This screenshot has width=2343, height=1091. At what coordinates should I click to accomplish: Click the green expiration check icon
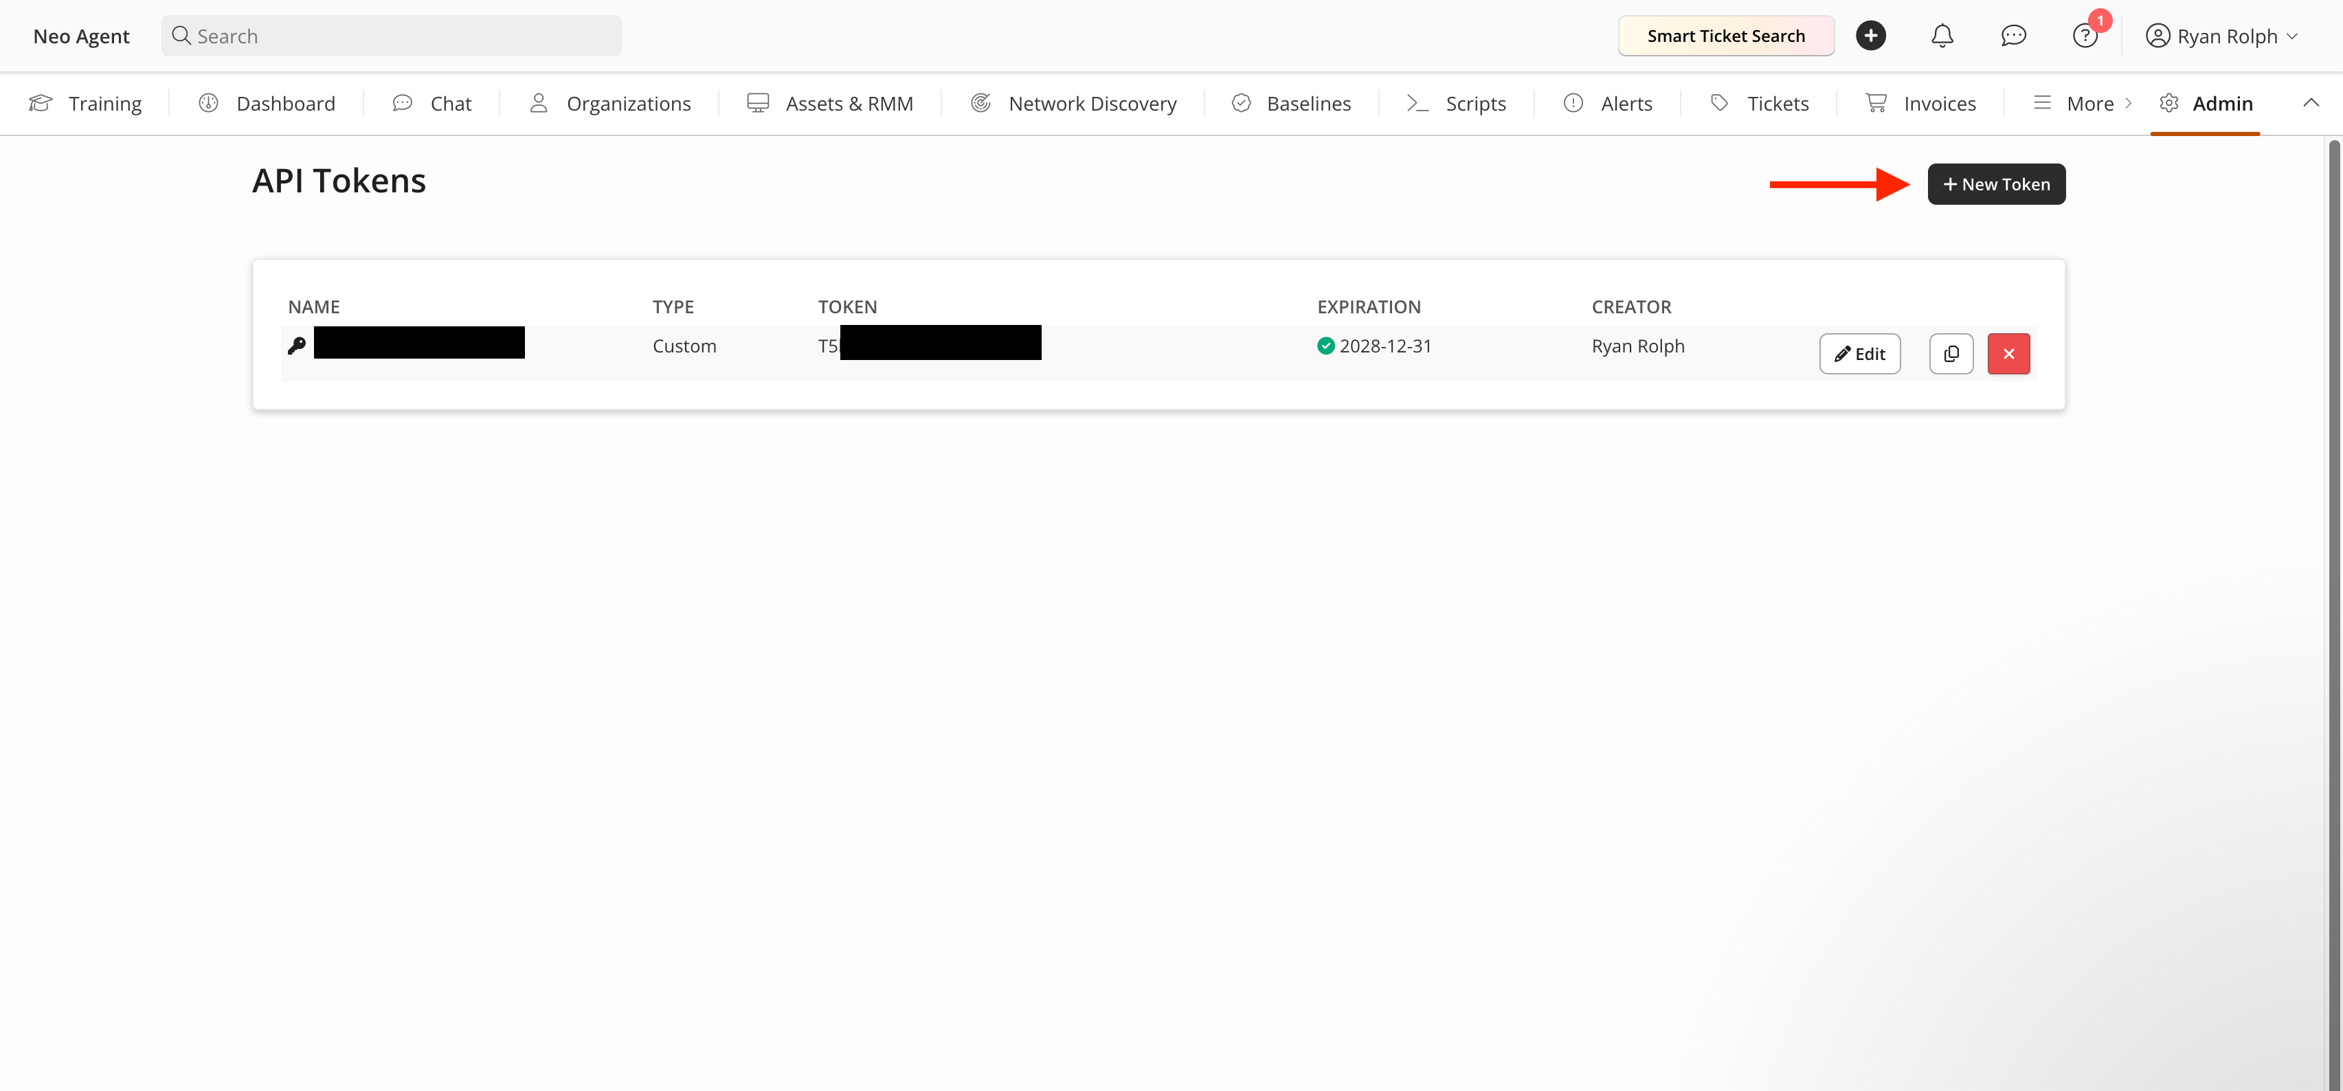[x=1325, y=346]
